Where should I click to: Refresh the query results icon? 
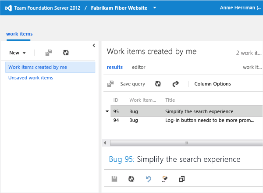(x=158, y=84)
